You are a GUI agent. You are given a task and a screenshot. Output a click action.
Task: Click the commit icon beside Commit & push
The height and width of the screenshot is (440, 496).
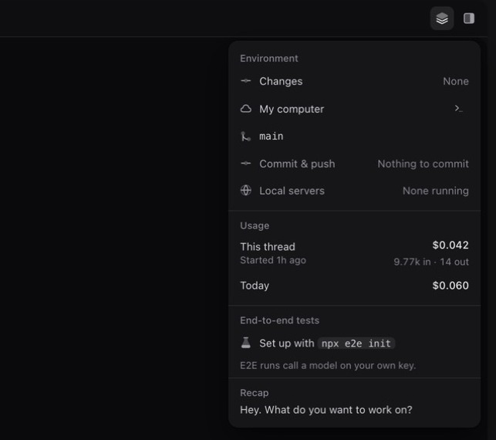pyautogui.click(x=246, y=164)
